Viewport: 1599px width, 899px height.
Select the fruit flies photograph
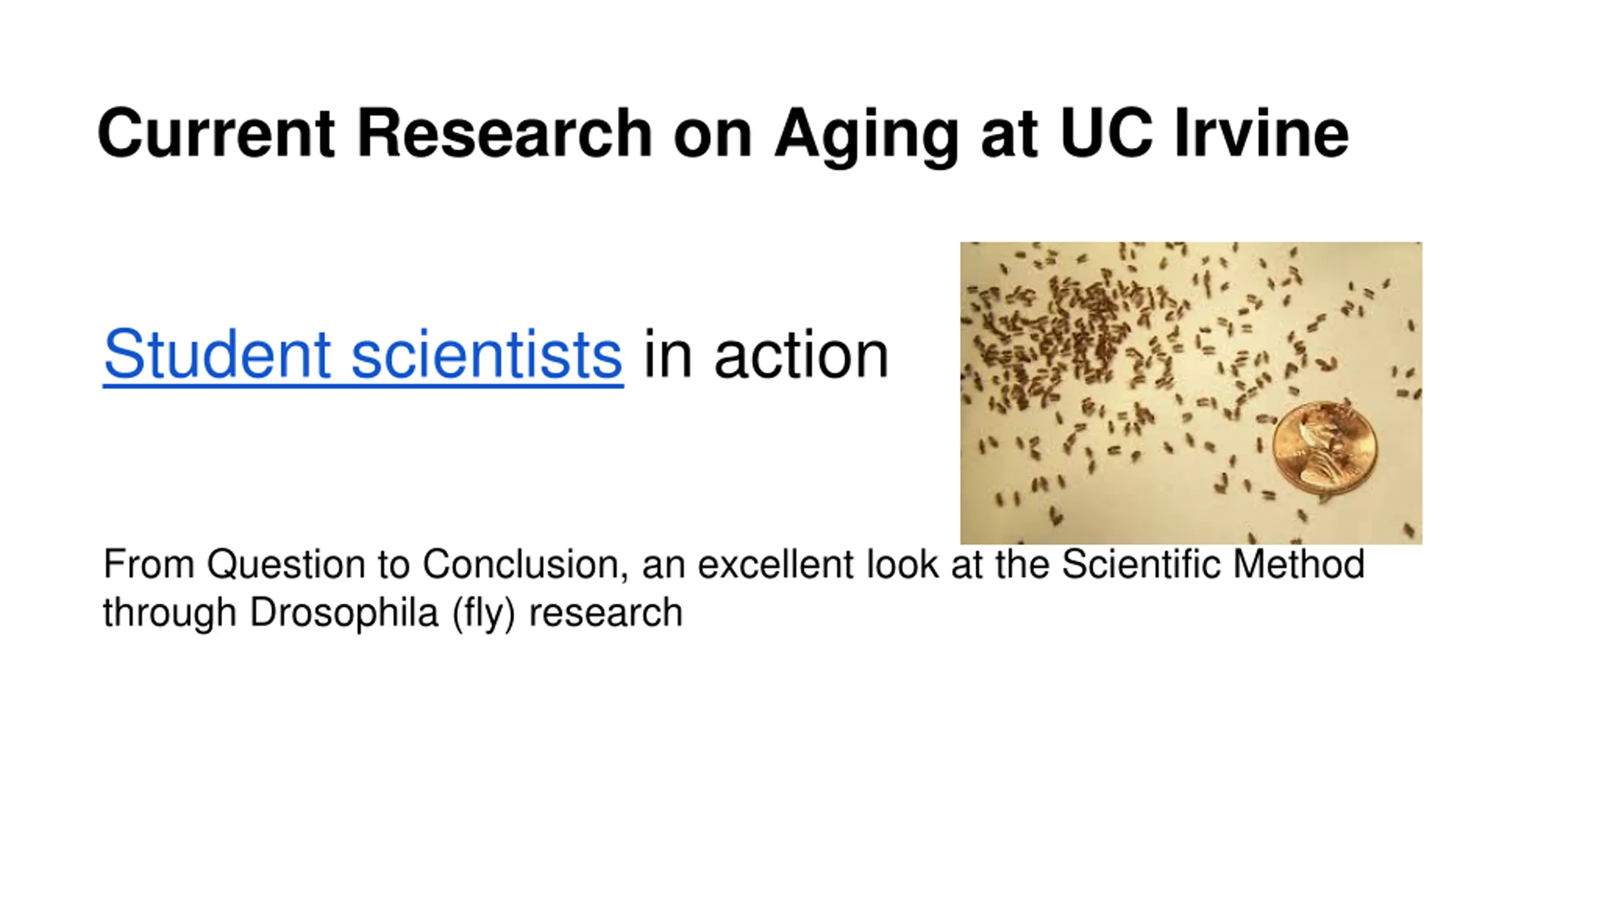point(1191,393)
